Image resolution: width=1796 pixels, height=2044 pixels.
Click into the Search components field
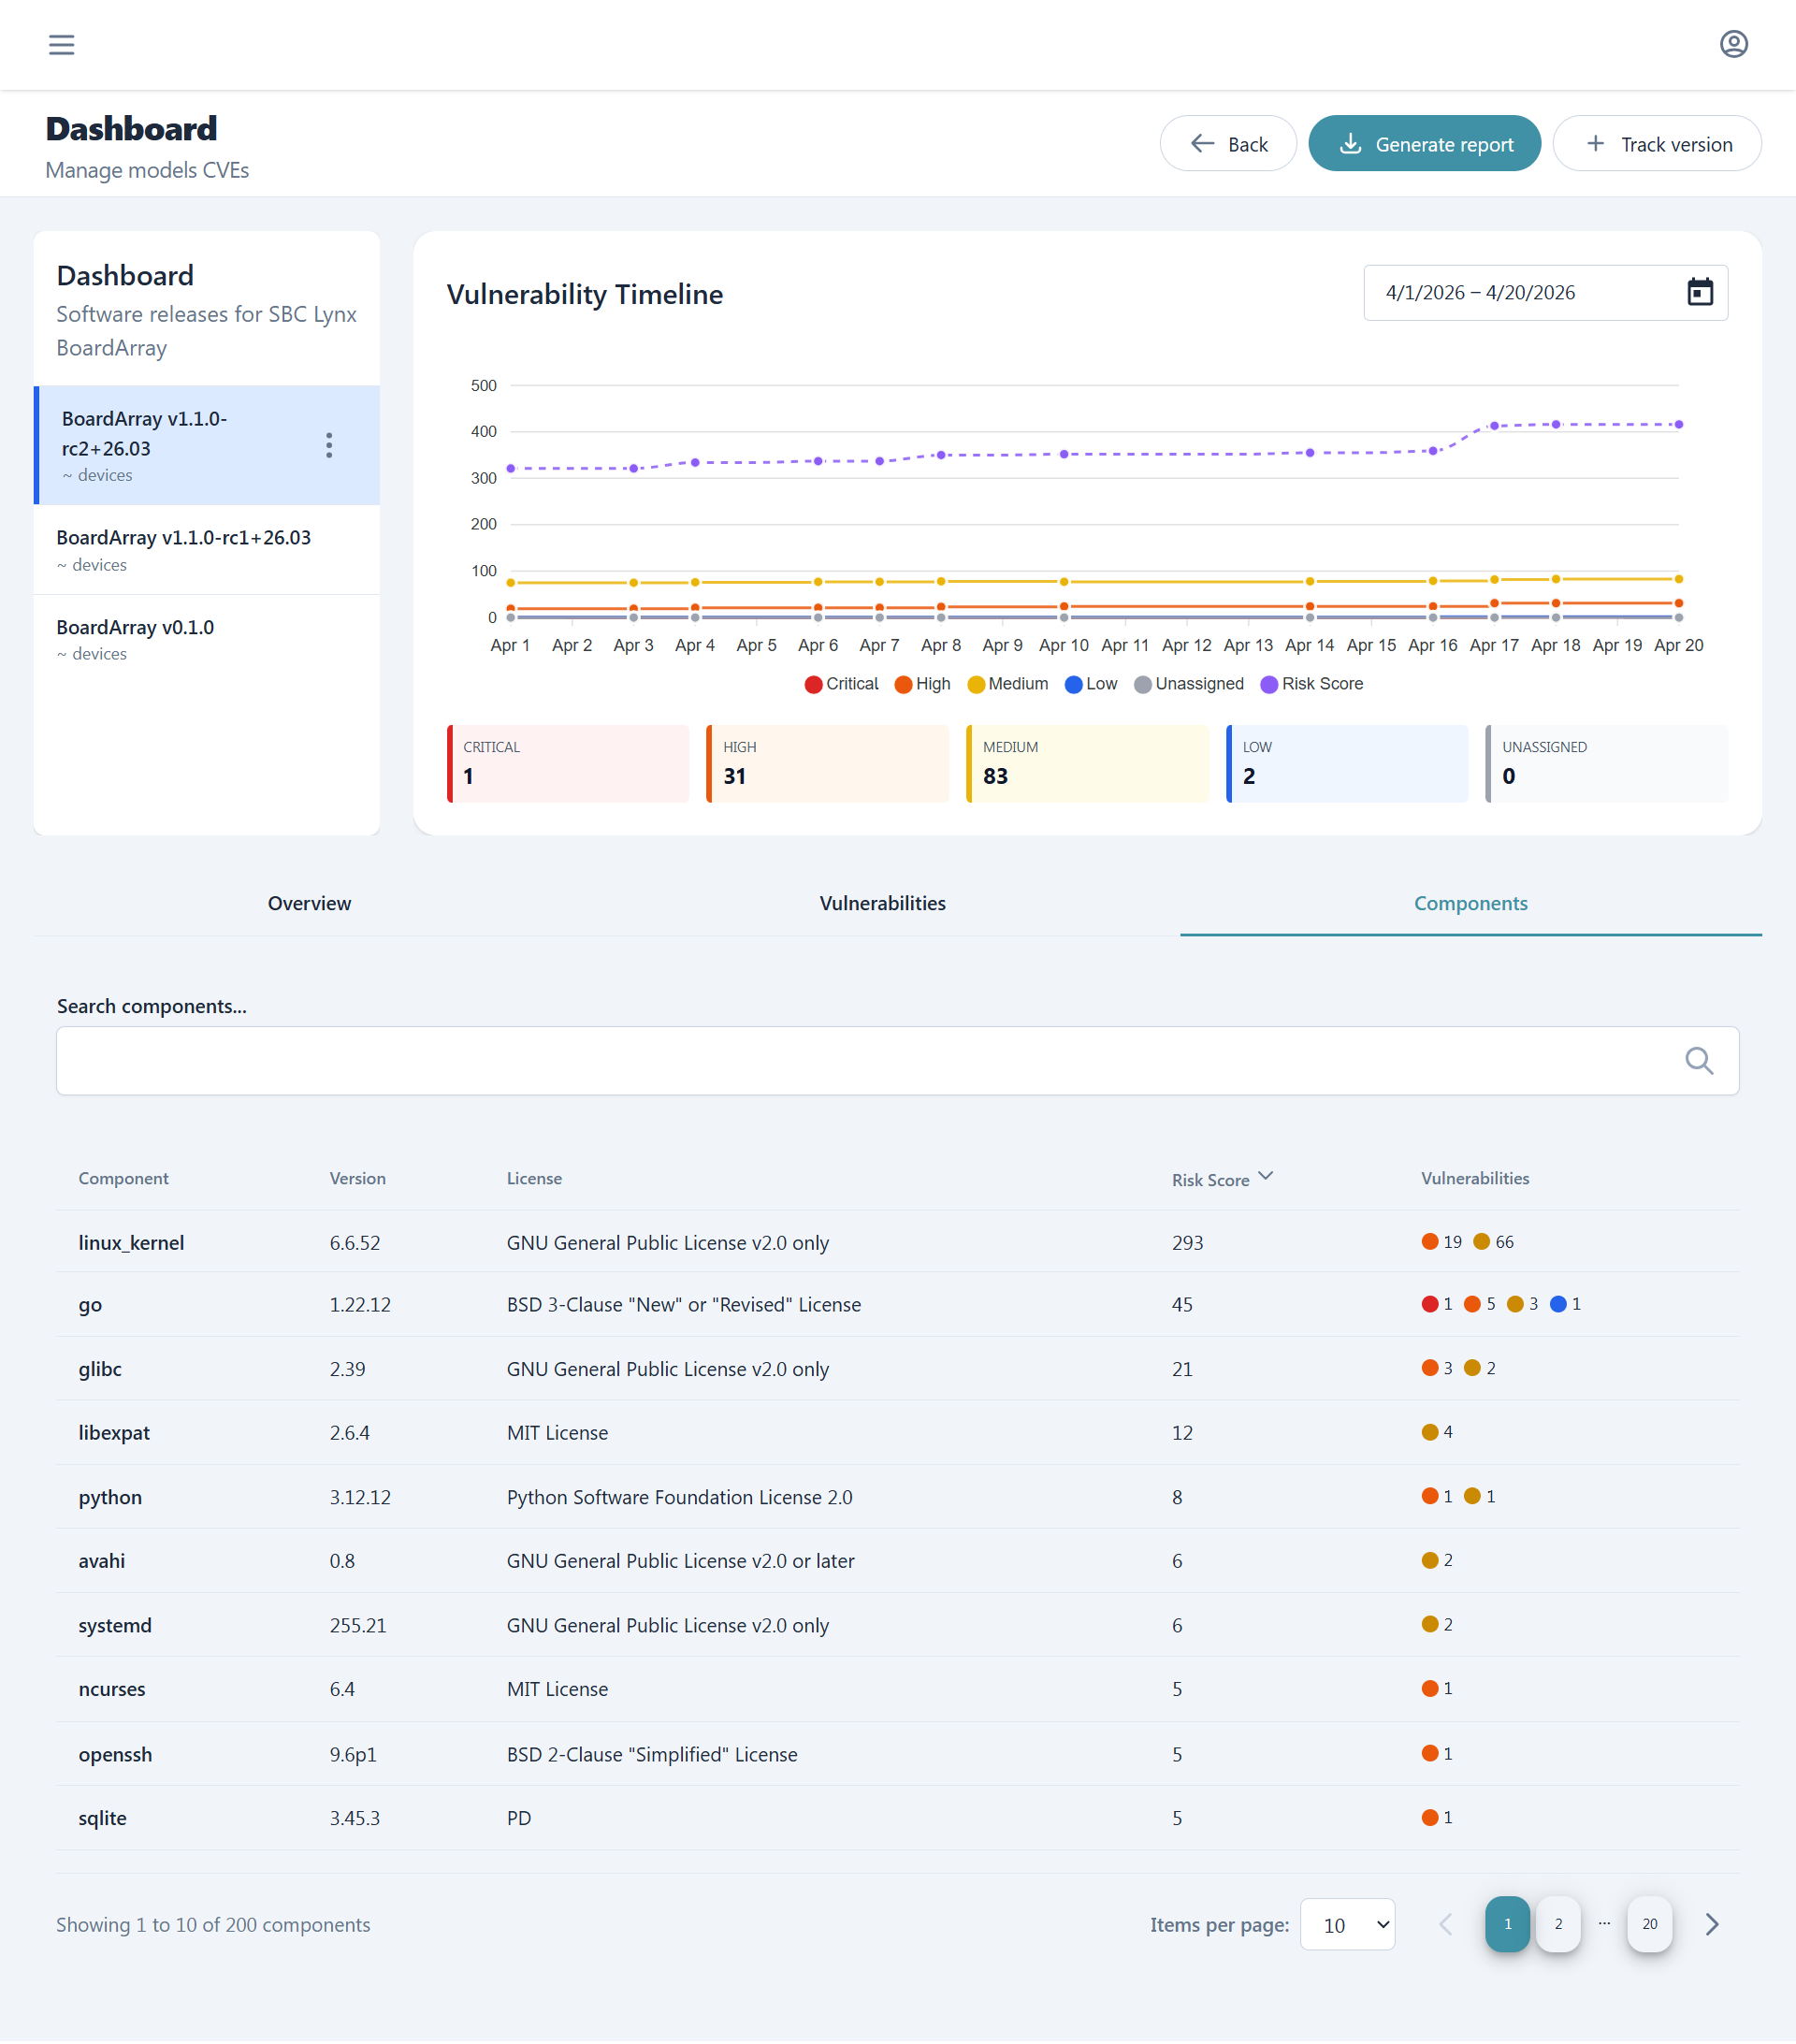click(x=860, y=1060)
